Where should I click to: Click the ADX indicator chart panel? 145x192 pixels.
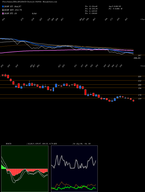coord(74,169)
